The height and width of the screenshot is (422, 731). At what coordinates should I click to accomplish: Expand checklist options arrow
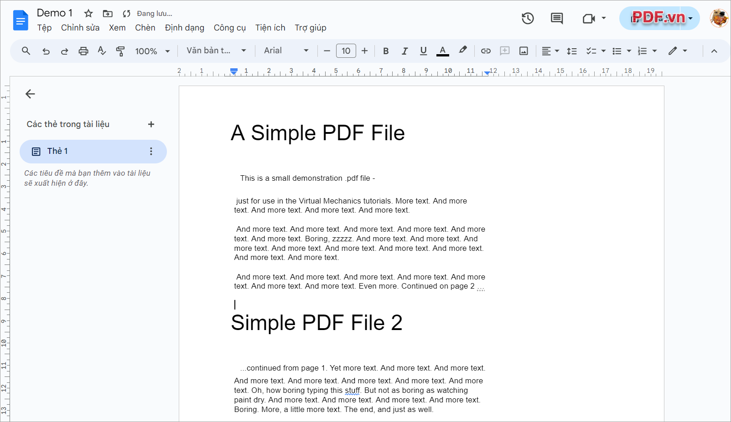point(603,51)
